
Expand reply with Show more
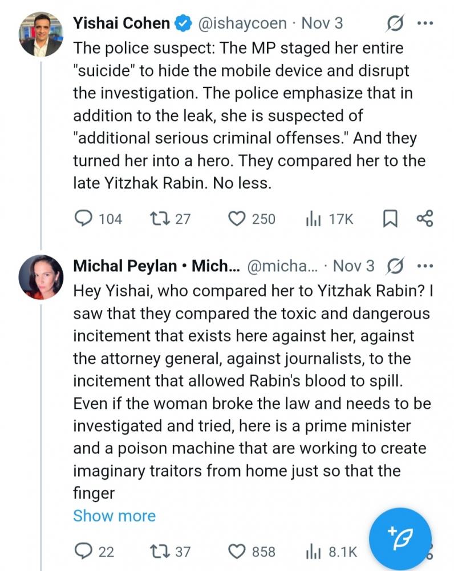114,516
